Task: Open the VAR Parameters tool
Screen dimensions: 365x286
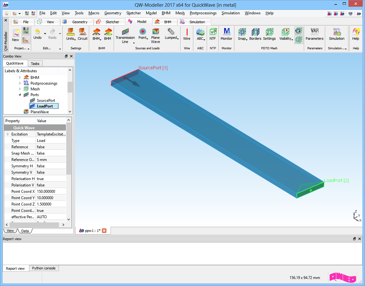Action: [314, 34]
